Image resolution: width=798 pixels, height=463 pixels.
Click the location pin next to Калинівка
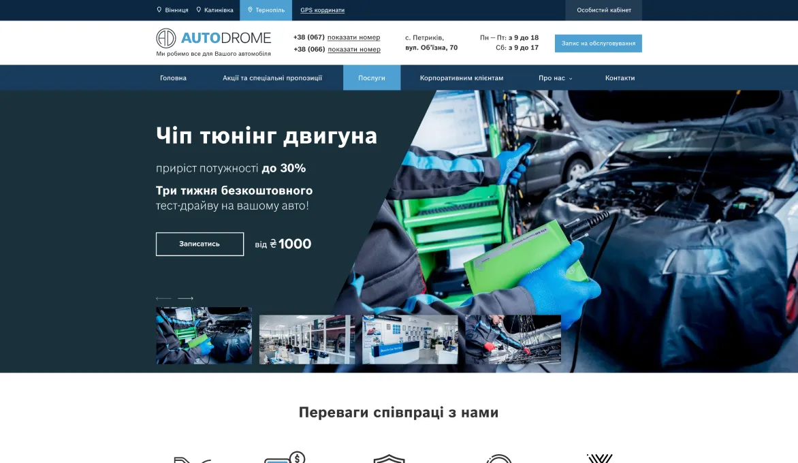[x=199, y=10]
